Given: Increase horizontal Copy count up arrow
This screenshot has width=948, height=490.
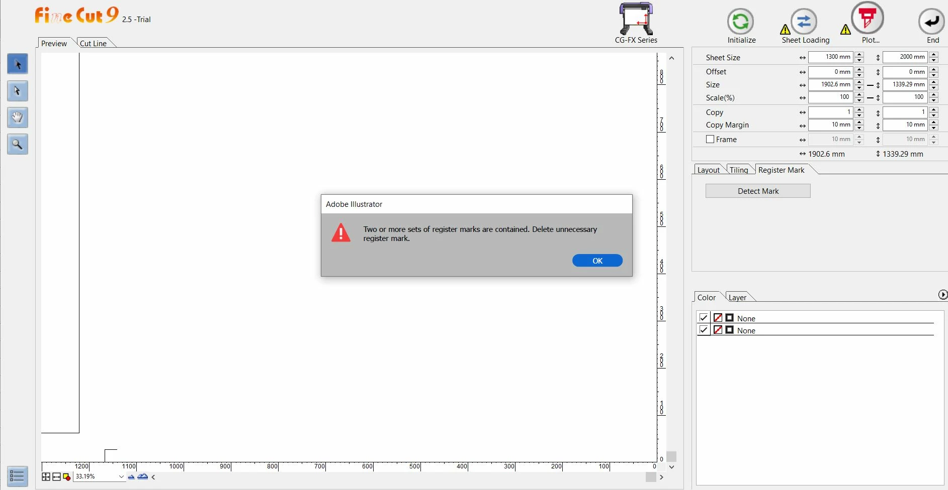Looking at the screenshot, I should pyautogui.click(x=859, y=109).
